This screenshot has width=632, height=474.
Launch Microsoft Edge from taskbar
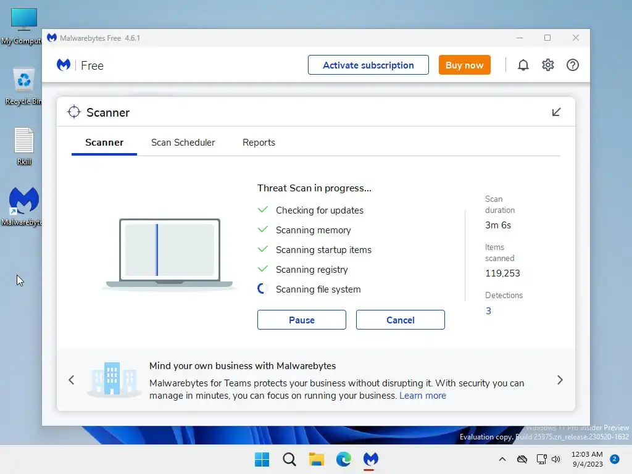click(x=343, y=459)
